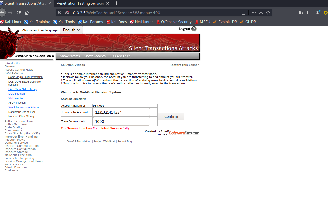Reload the page with the refresh icon

(x=18, y=13)
